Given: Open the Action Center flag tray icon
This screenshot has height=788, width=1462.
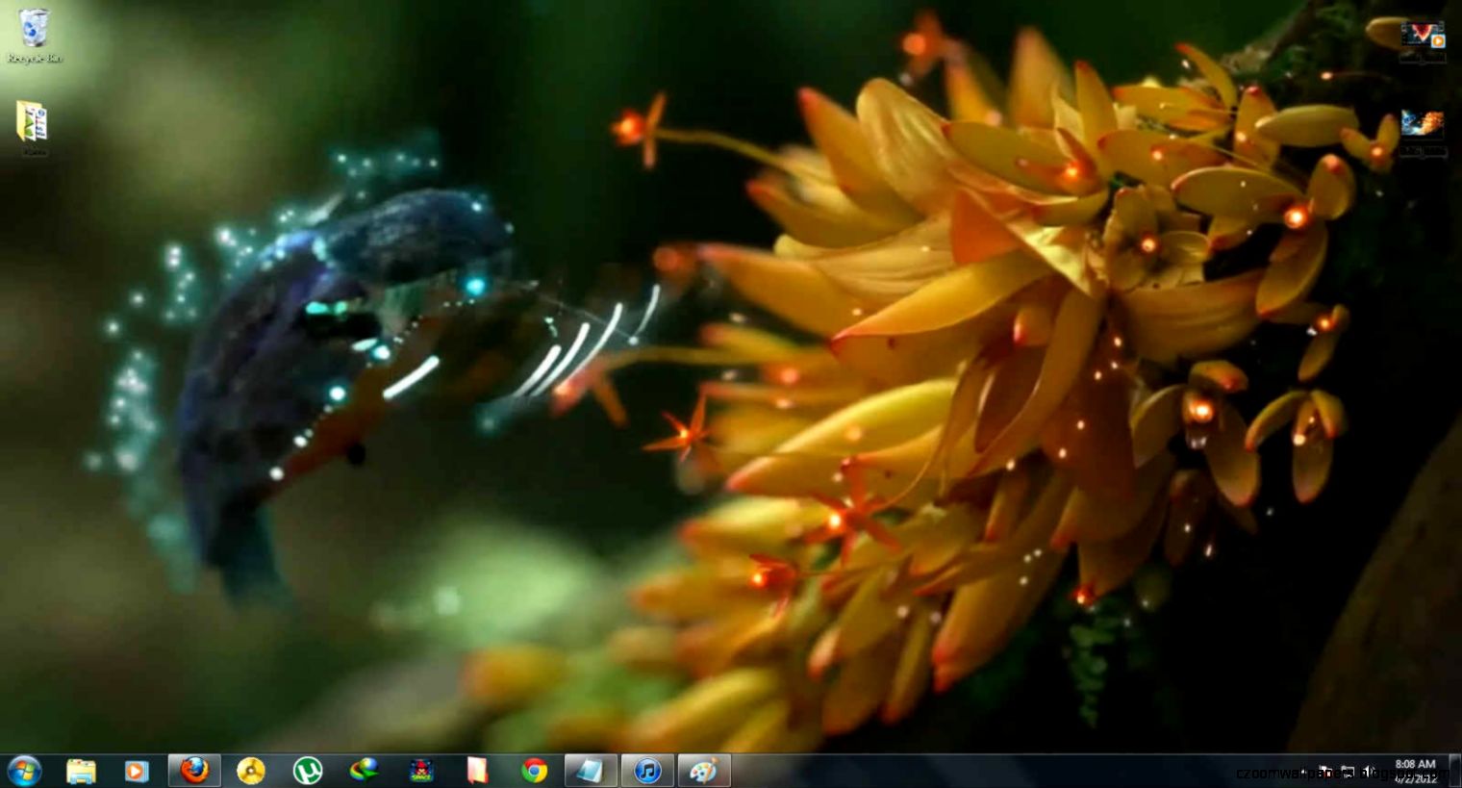Looking at the screenshot, I should click(1324, 772).
